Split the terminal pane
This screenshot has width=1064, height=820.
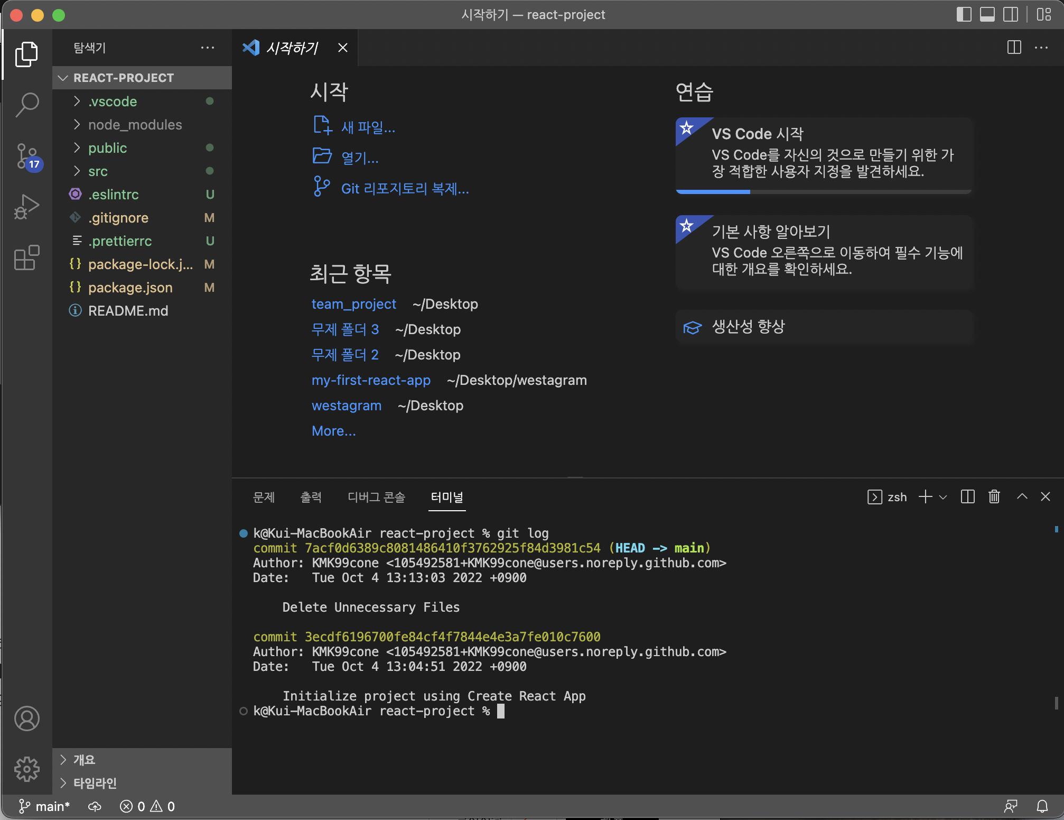pos(967,496)
